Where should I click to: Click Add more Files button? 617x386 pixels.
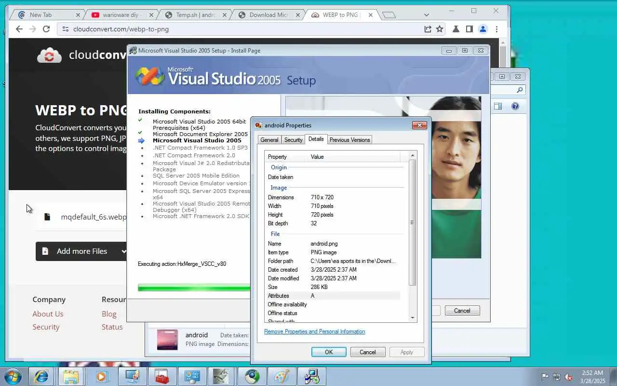tap(81, 251)
